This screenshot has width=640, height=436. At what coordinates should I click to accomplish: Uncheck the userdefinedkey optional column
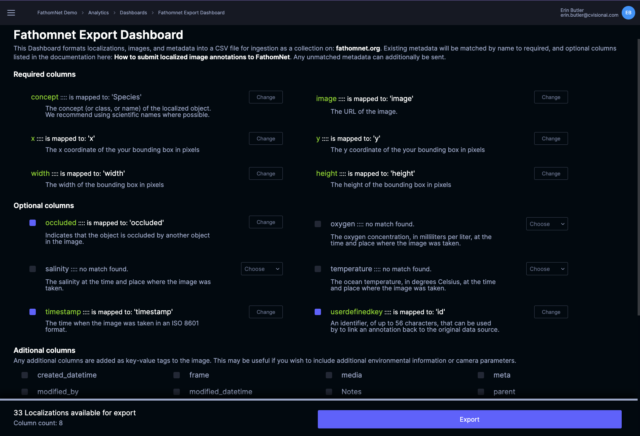point(318,312)
